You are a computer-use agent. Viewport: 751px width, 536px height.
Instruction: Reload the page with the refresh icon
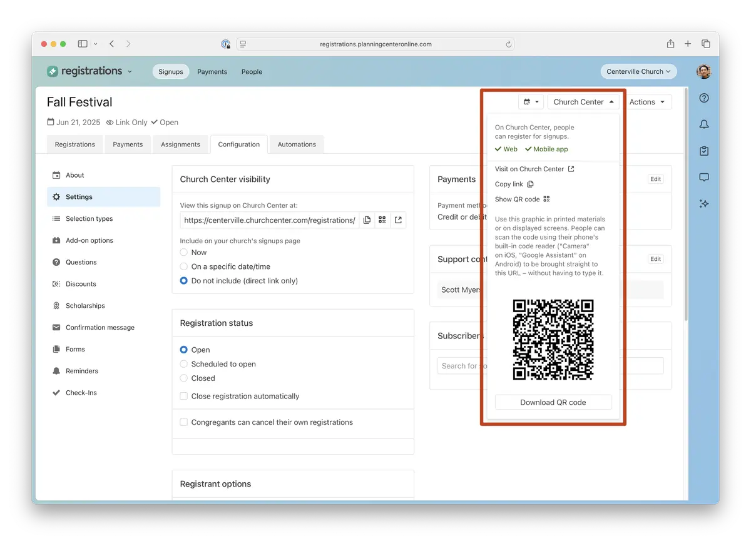[x=509, y=44]
